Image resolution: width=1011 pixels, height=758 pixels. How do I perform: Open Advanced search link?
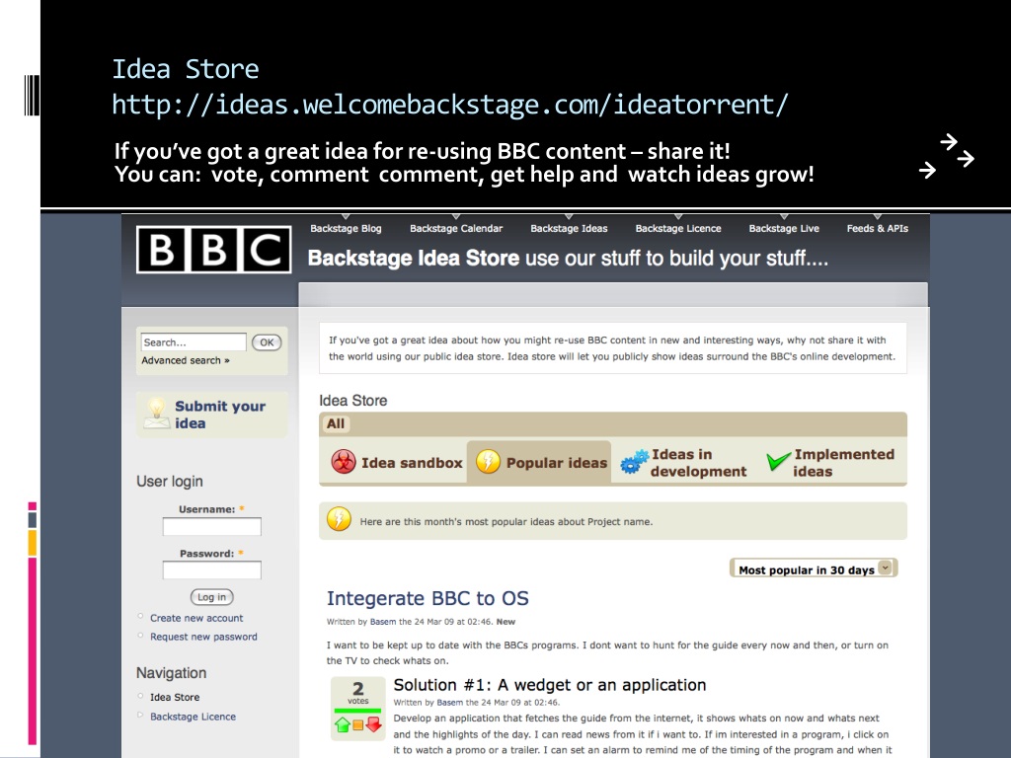point(186,360)
